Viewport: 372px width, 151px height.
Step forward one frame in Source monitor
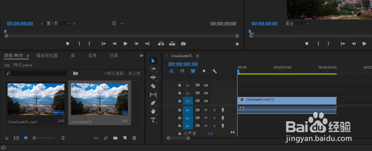click(x=137, y=44)
